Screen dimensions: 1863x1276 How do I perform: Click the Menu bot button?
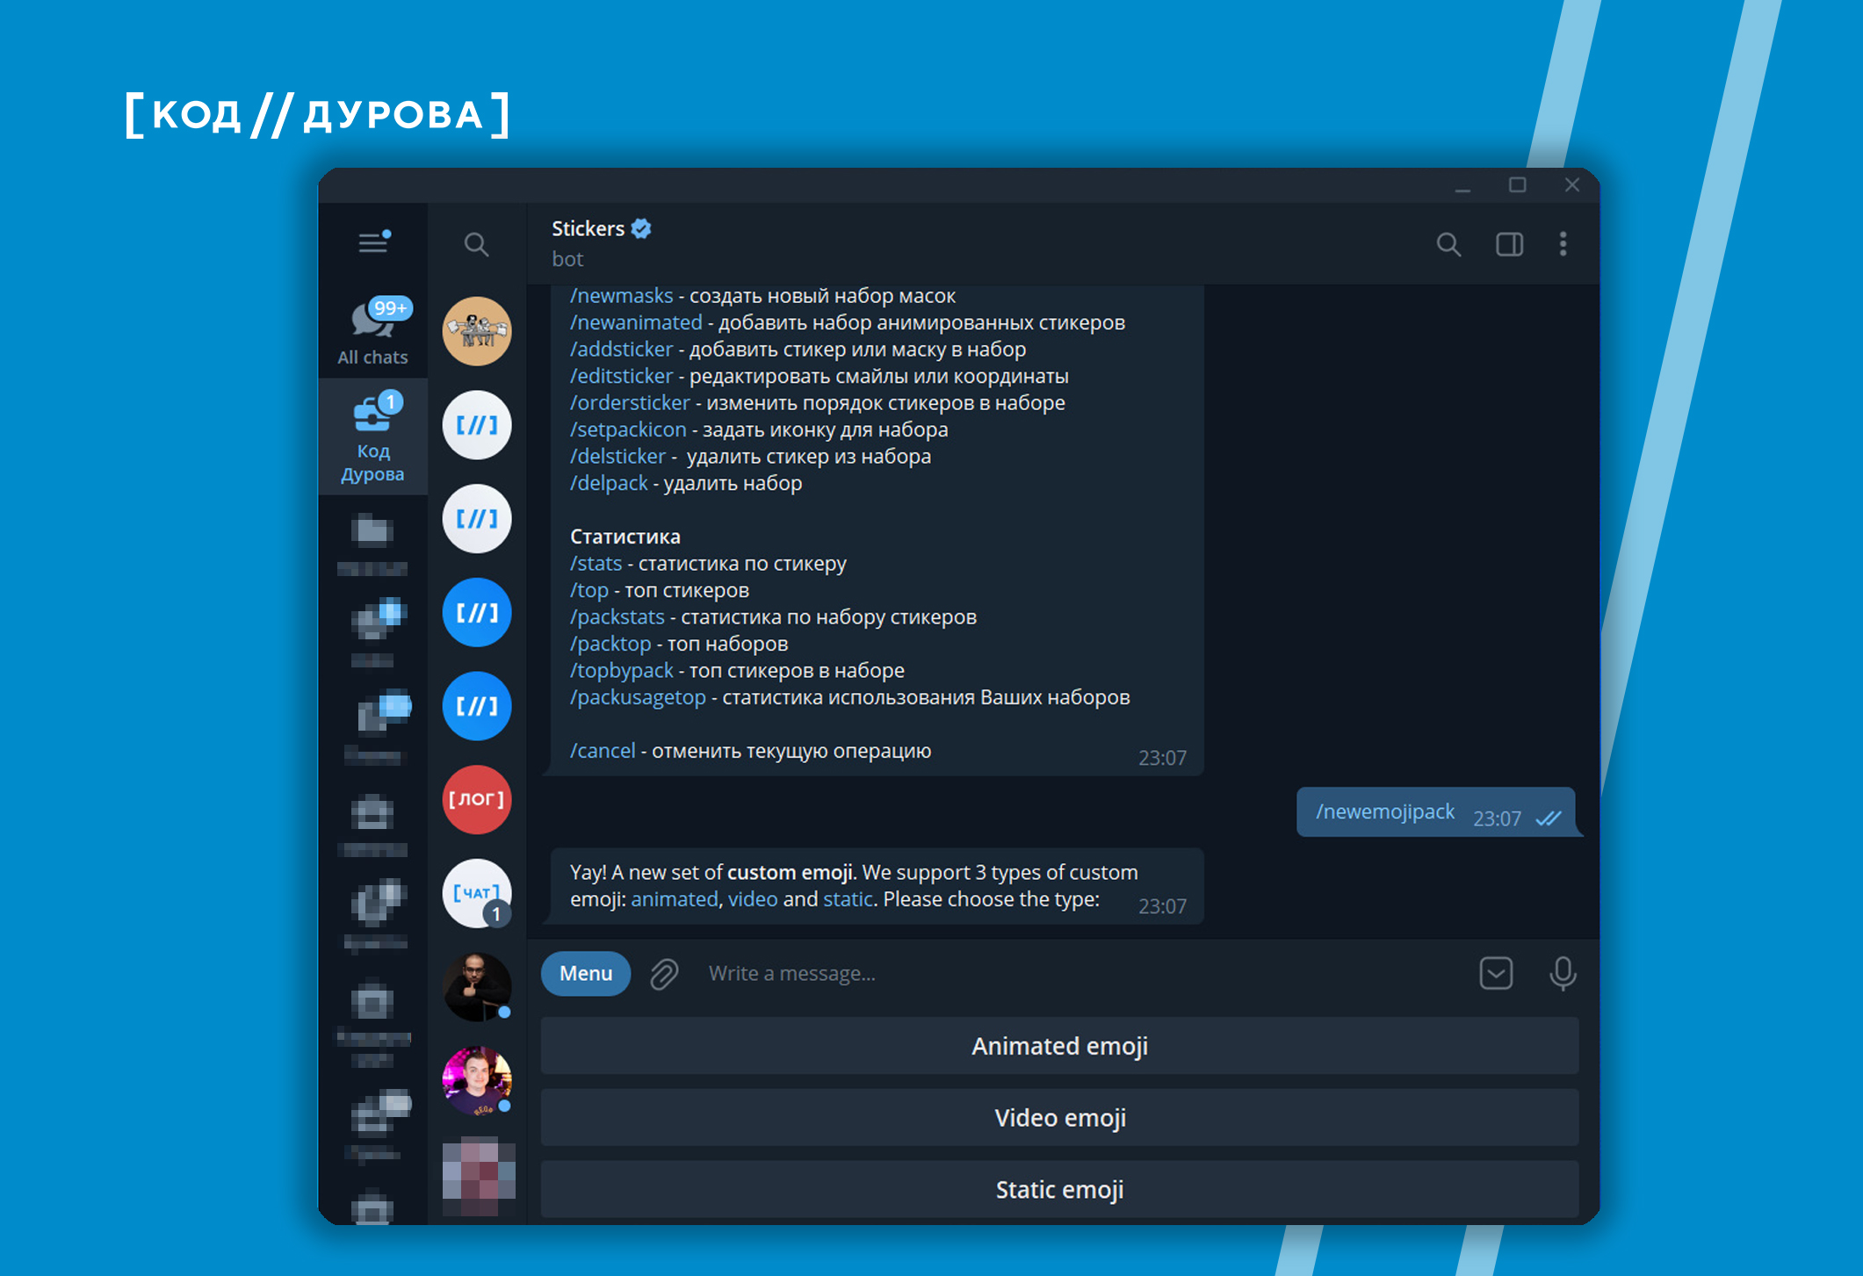click(x=586, y=973)
